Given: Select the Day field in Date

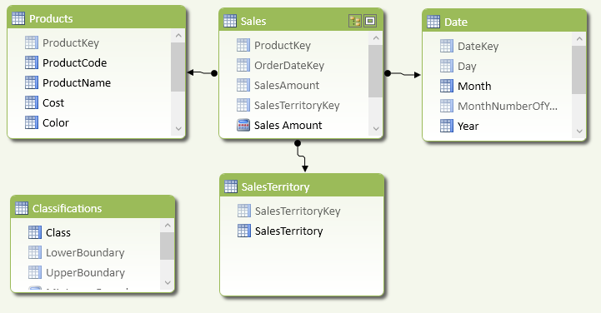Looking at the screenshot, I should click(467, 66).
